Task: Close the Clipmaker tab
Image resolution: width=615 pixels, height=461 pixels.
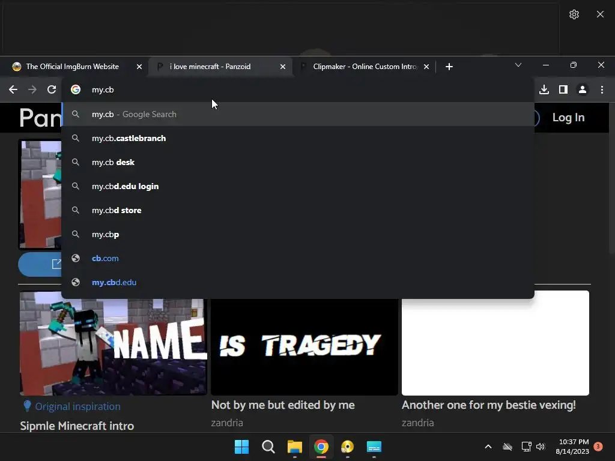Action: point(426,67)
